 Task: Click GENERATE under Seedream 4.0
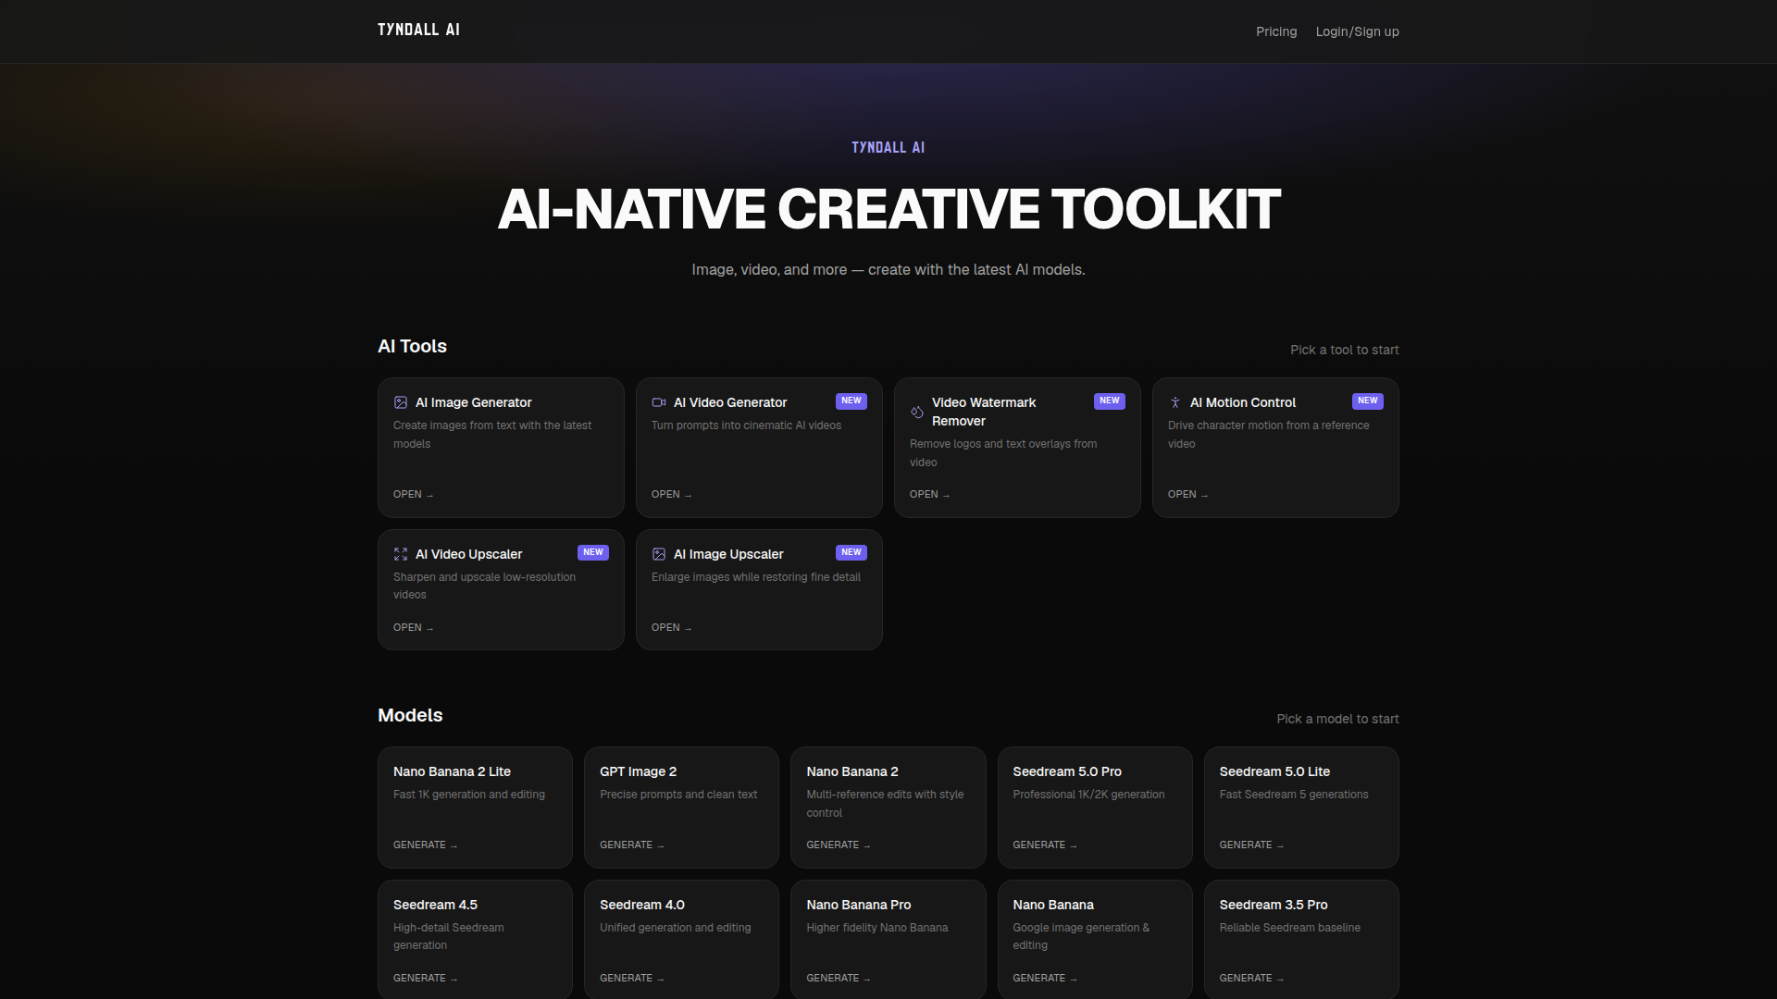point(632,978)
